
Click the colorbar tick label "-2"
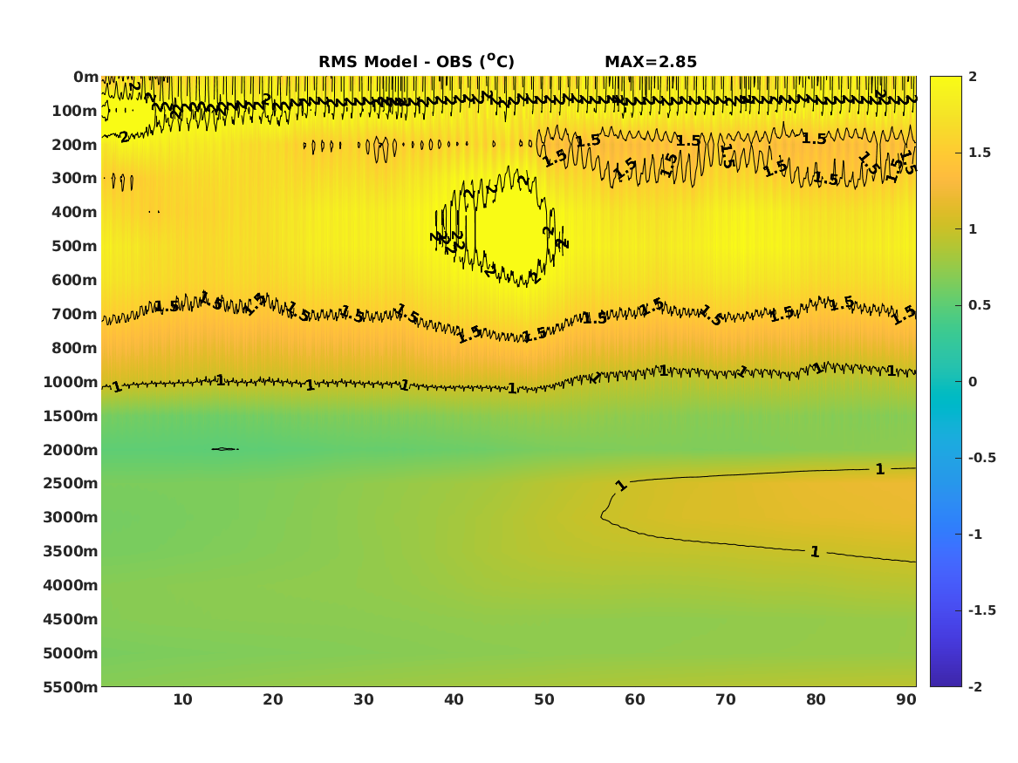click(975, 686)
